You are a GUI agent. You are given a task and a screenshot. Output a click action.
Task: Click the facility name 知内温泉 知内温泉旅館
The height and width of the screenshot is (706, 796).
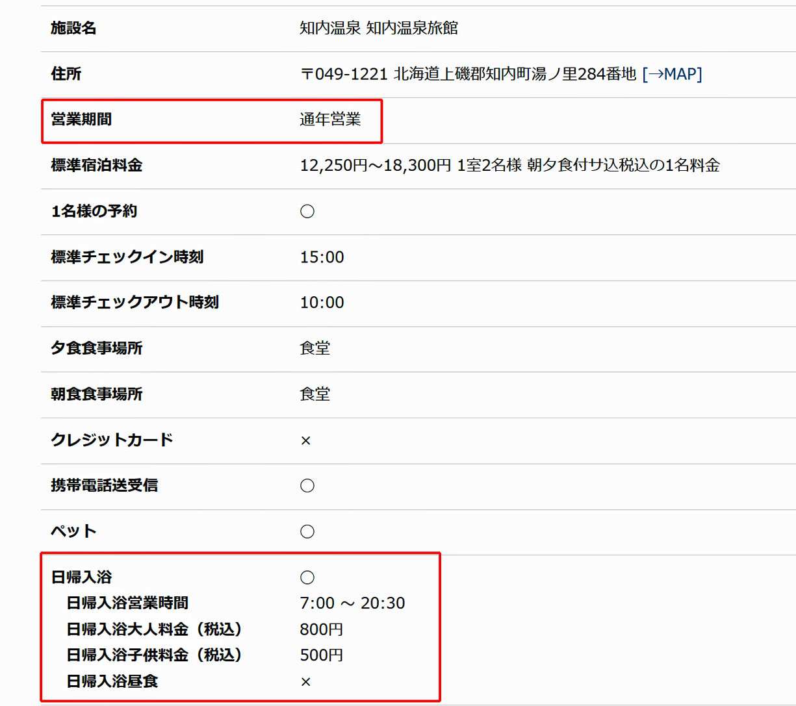pos(378,29)
